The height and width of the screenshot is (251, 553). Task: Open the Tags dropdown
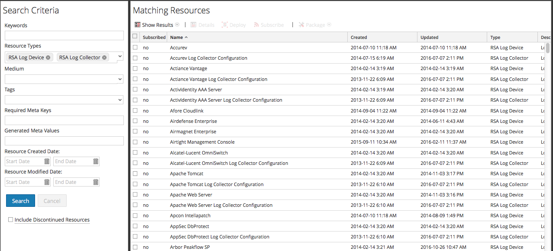[120, 100]
